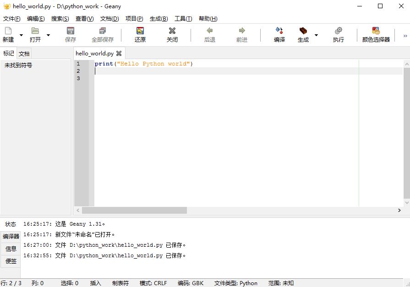
Task: Click the '列: 0' status bar entry
Action: (x=38, y=283)
